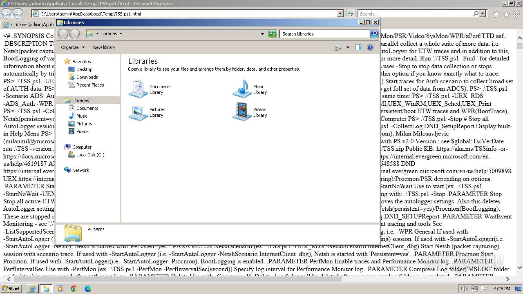
Task: Click the Back button in Libraries window
Action: point(63,34)
